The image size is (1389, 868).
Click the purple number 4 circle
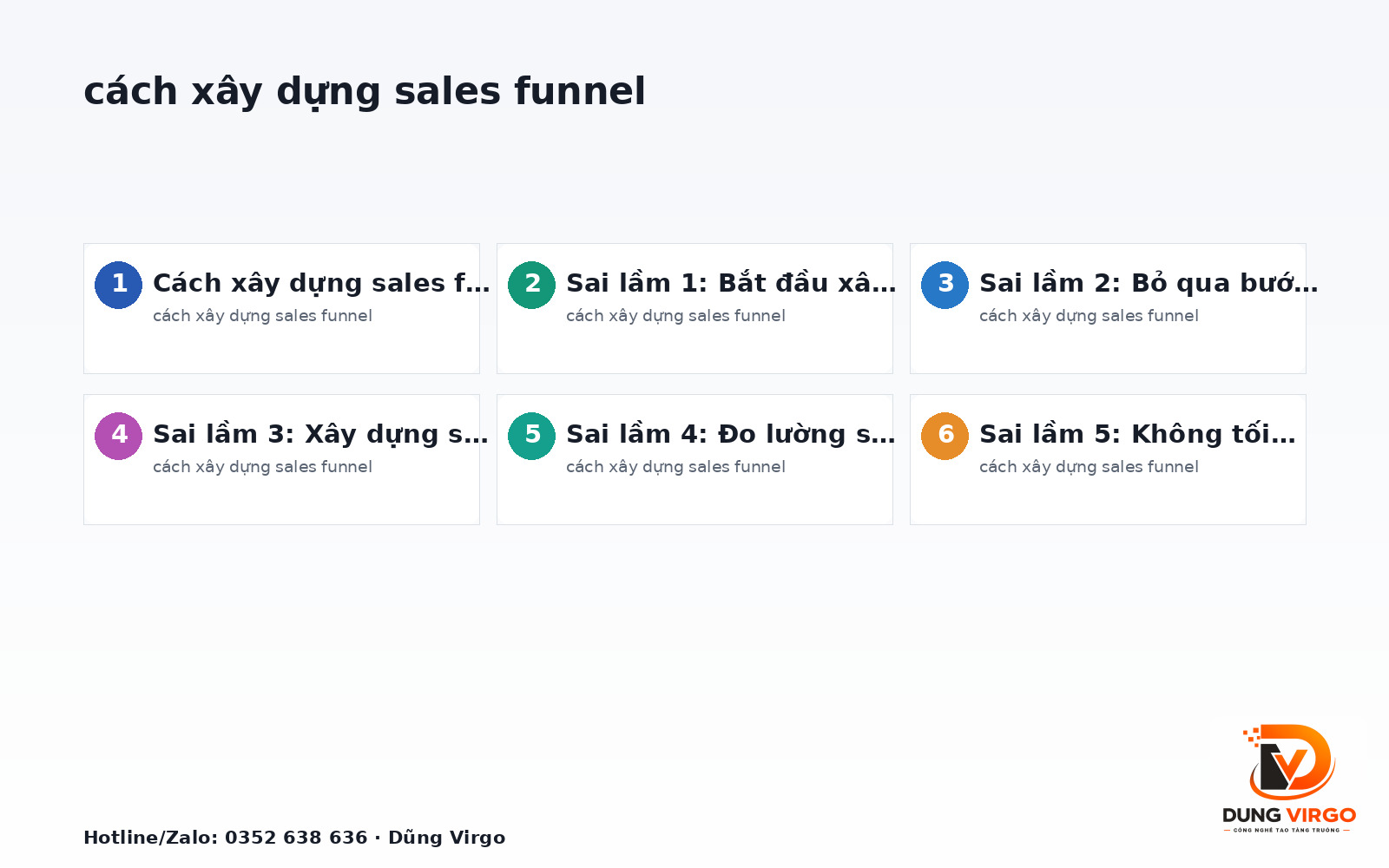tap(119, 436)
